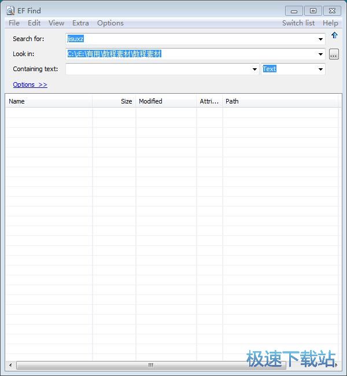Click the Options >> link
Image resolution: width=347 pixels, height=376 pixels.
pos(30,84)
